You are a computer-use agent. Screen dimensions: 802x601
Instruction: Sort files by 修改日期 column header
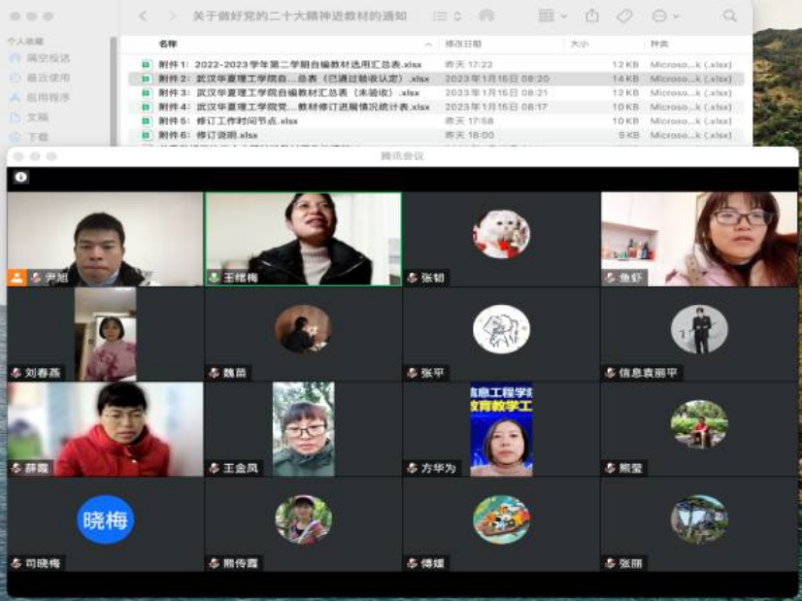[468, 45]
